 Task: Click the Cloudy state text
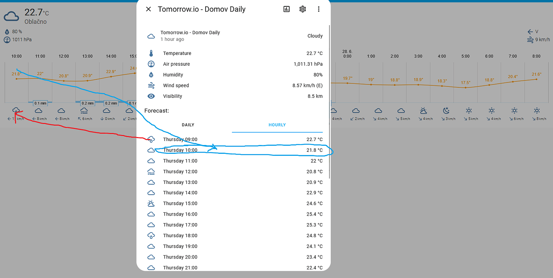click(x=315, y=36)
